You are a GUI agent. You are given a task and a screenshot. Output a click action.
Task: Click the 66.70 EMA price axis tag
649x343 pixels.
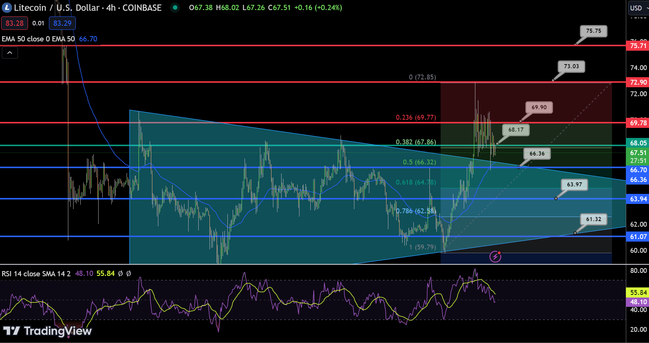tap(638, 170)
